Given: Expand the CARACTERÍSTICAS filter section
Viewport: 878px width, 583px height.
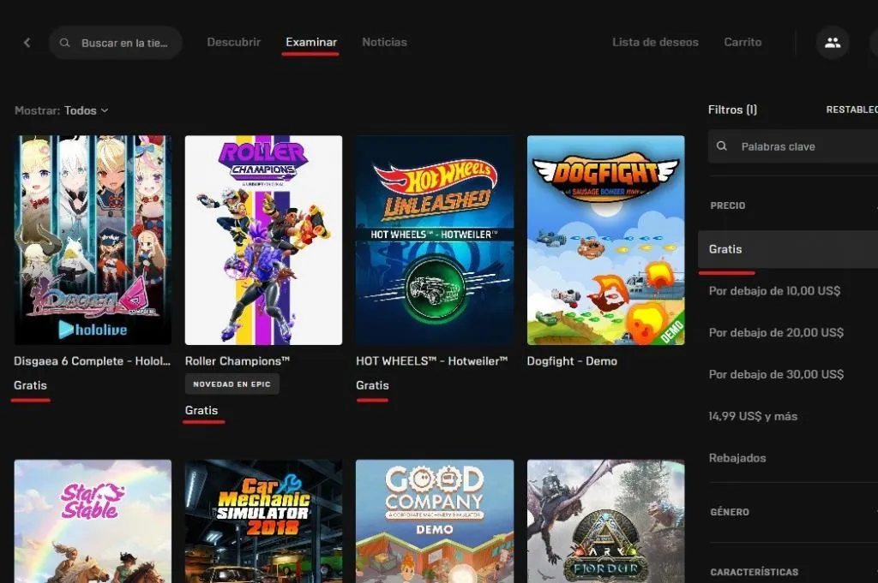Looking at the screenshot, I should coord(754,571).
